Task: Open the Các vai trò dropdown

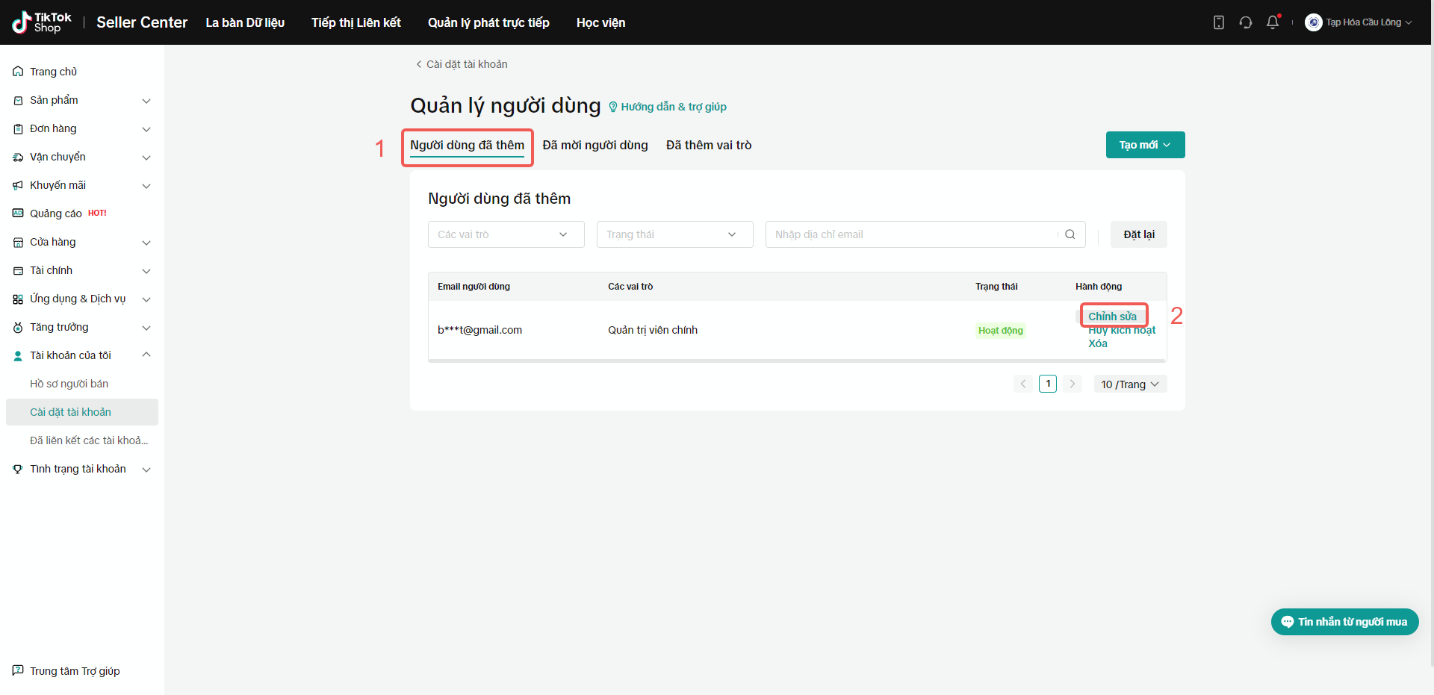Action: coord(506,234)
